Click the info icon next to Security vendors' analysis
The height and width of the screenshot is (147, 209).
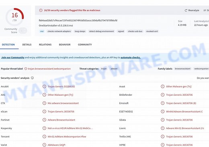(x=32, y=78)
